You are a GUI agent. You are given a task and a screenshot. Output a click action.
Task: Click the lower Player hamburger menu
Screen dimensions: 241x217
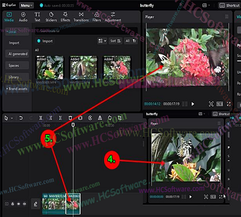pos(219,124)
